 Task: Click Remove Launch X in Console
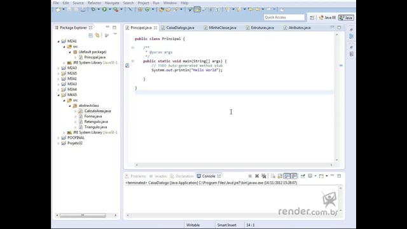[x=257, y=176]
